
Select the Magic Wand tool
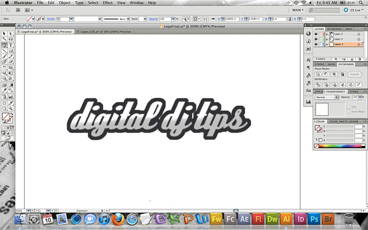point(4,39)
